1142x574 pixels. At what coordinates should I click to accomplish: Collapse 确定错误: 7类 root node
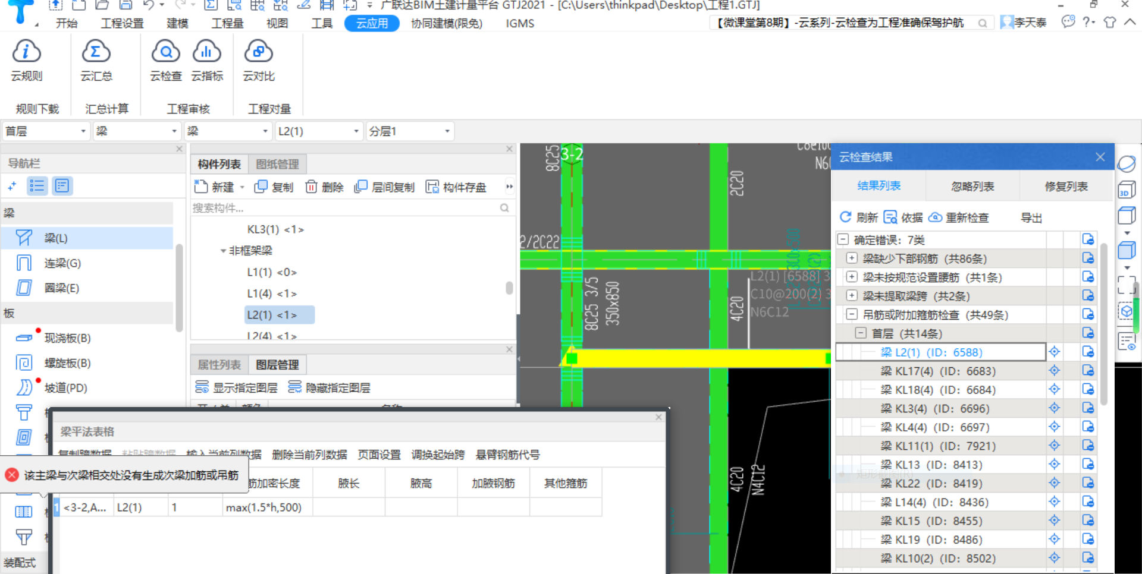click(843, 239)
